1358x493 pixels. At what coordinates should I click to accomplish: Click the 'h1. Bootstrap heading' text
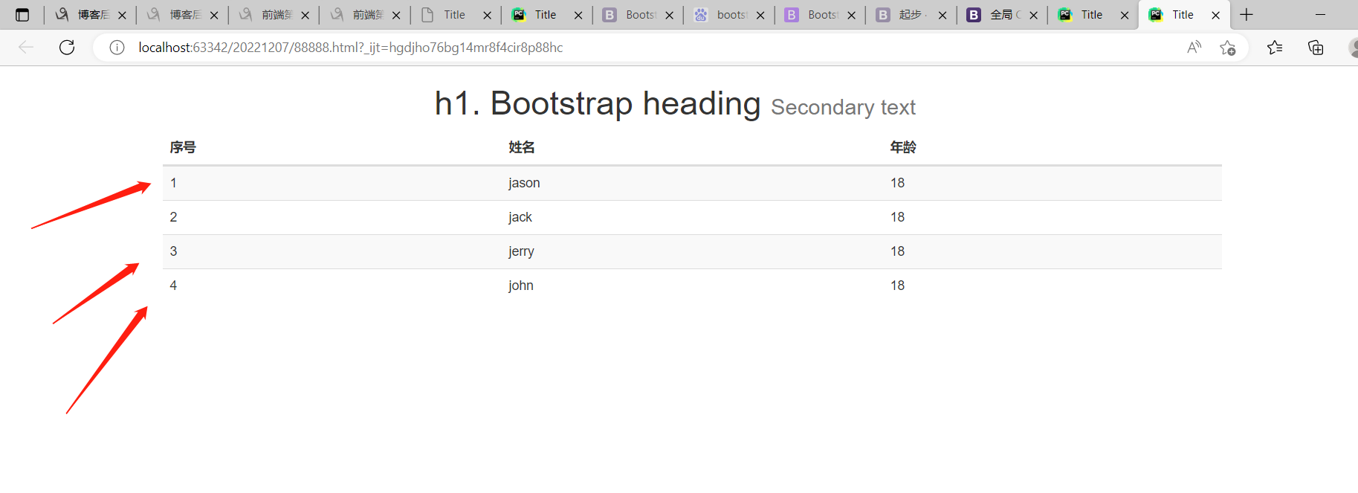click(598, 103)
